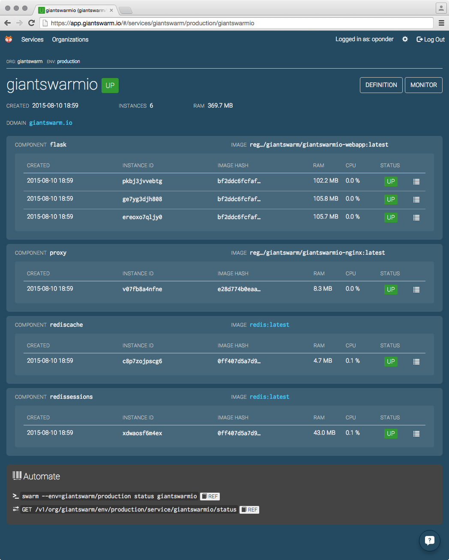Screen dimensions: 449x560
Task: Click the giantswarmio-webapp:latest image text
Action: tap(319, 145)
